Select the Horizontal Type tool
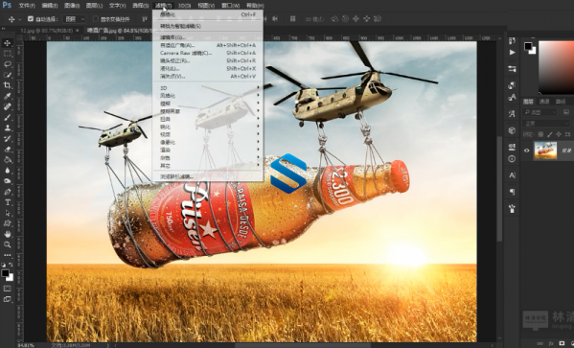This screenshot has width=574, height=348. click(x=8, y=202)
